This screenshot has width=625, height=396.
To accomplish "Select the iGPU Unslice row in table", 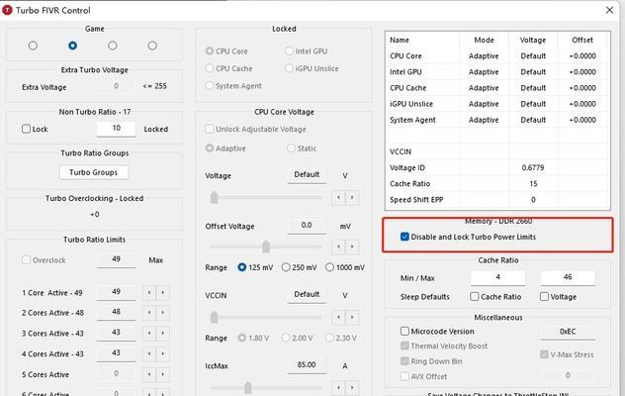I will (x=497, y=104).
